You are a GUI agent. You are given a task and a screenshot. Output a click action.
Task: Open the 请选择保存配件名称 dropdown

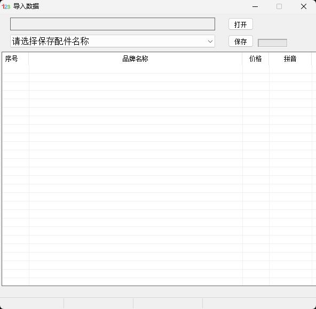point(113,41)
